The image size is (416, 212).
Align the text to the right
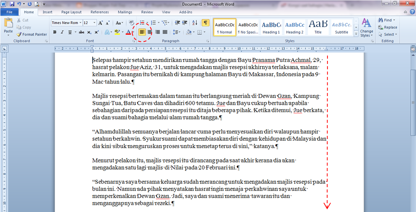(x=157, y=32)
